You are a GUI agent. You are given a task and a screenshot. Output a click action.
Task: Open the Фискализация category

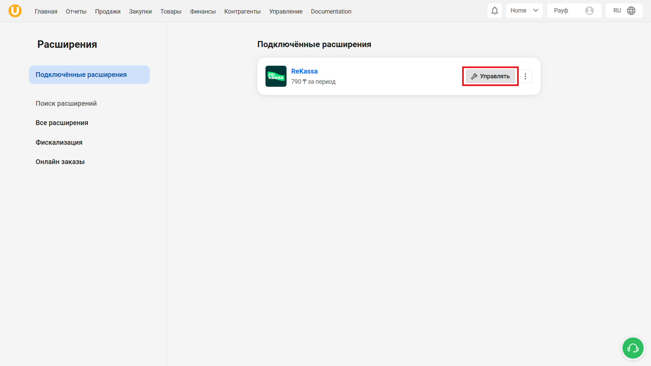(x=59, y=143)
